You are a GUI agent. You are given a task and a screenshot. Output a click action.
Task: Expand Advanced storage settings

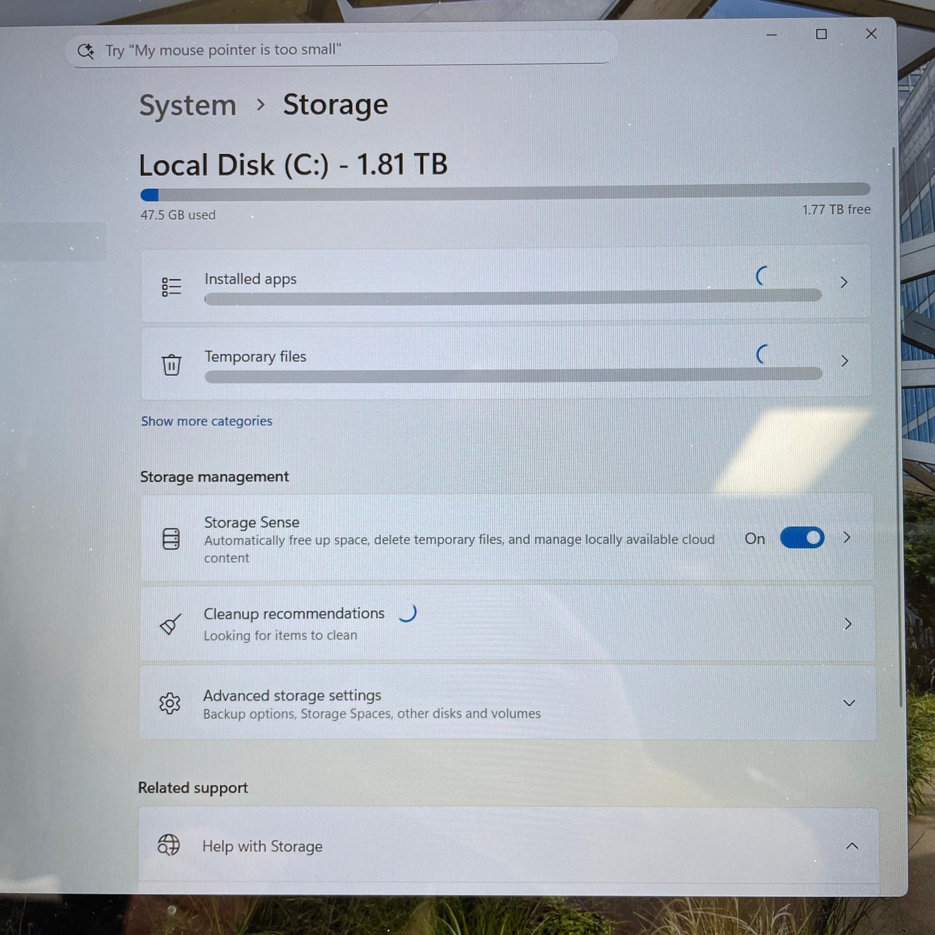[849, 703]
